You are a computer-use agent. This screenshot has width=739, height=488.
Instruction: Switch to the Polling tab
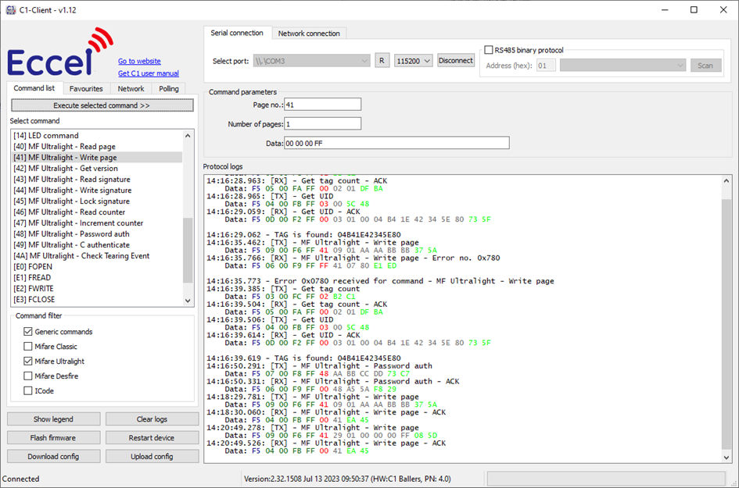169,89
